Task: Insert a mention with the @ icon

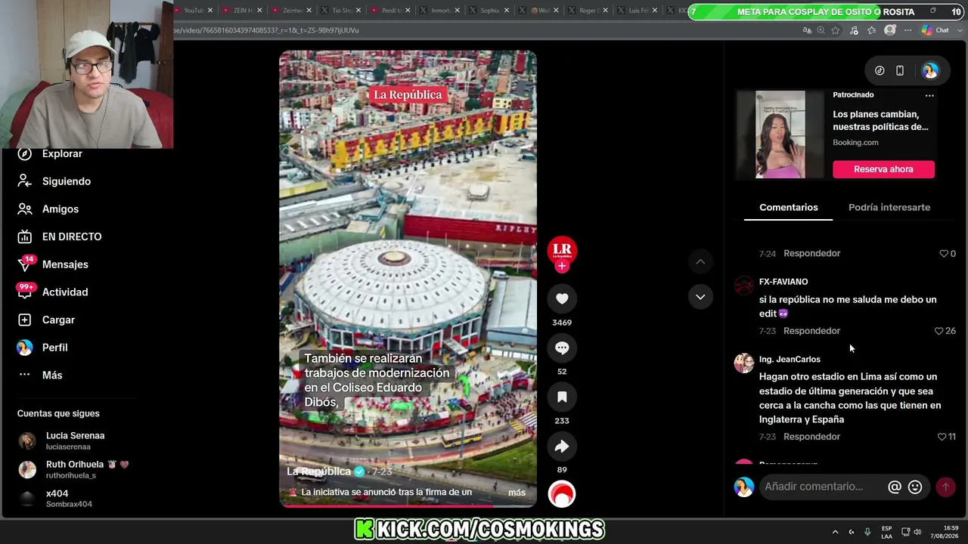Action: coord(895,487)
